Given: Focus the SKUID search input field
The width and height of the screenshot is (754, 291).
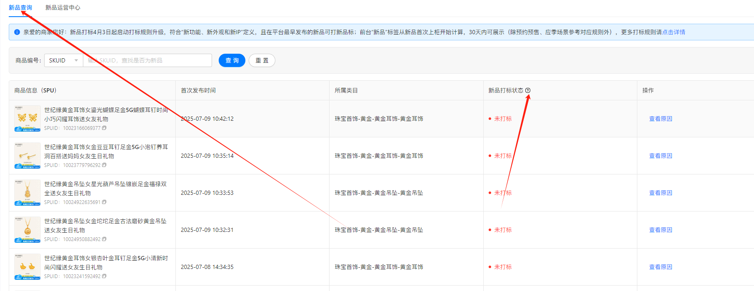Looking at the screenshot, I should coord(147,60).
